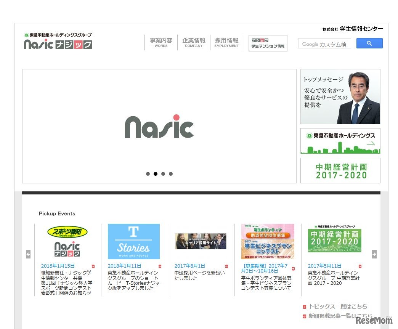The width and height of the screenshot is (398, 329).
Task: Open 東急不動産ホールディングス banner
Action: (340, 141)
